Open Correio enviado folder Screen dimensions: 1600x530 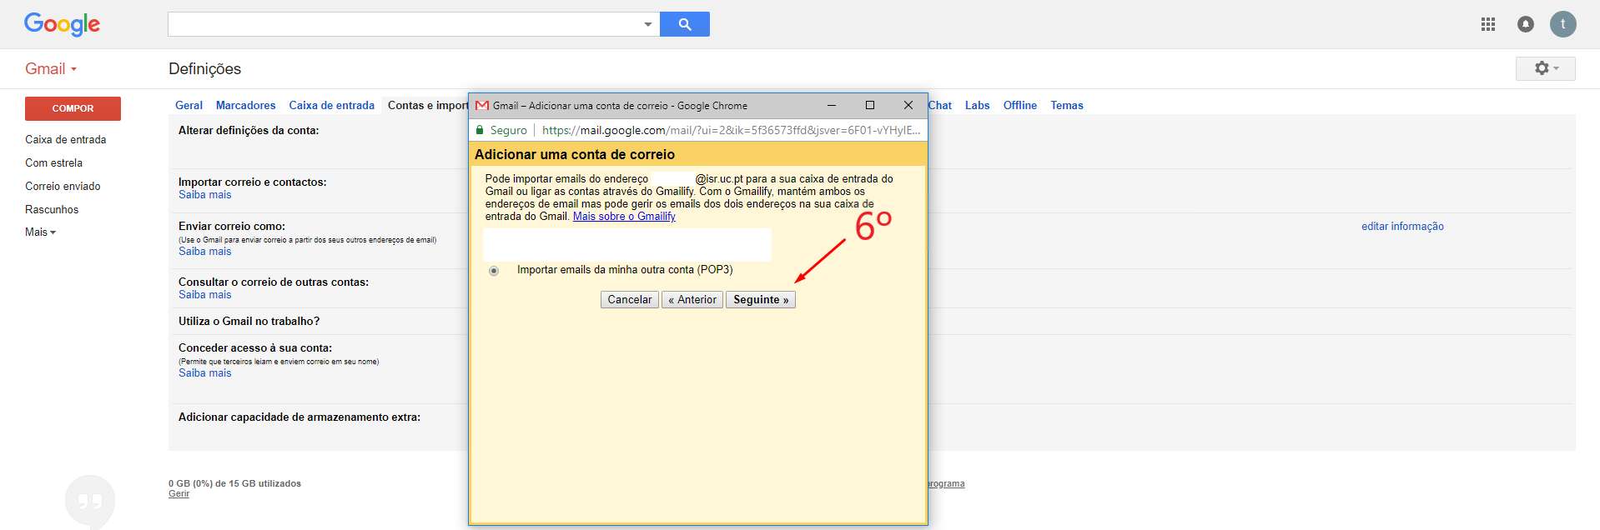click(x=63, y=187)
